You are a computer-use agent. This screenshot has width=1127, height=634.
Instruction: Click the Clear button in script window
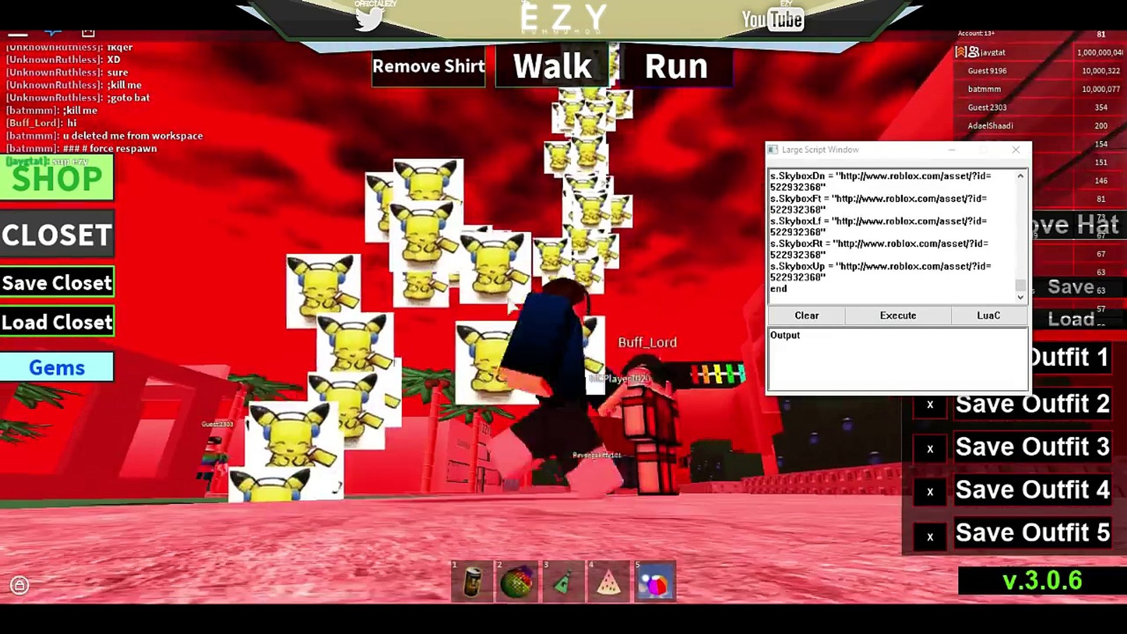coord(807,315)
